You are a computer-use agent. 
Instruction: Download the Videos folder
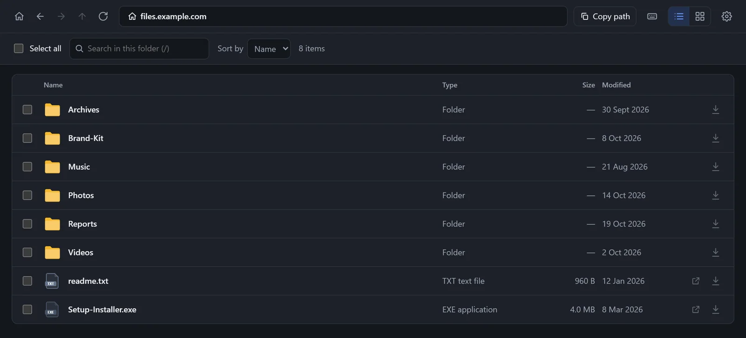[x=716, y=252]
